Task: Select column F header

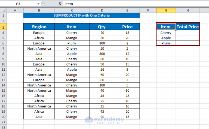Action: pyautogui.click(x=148, y=10)
